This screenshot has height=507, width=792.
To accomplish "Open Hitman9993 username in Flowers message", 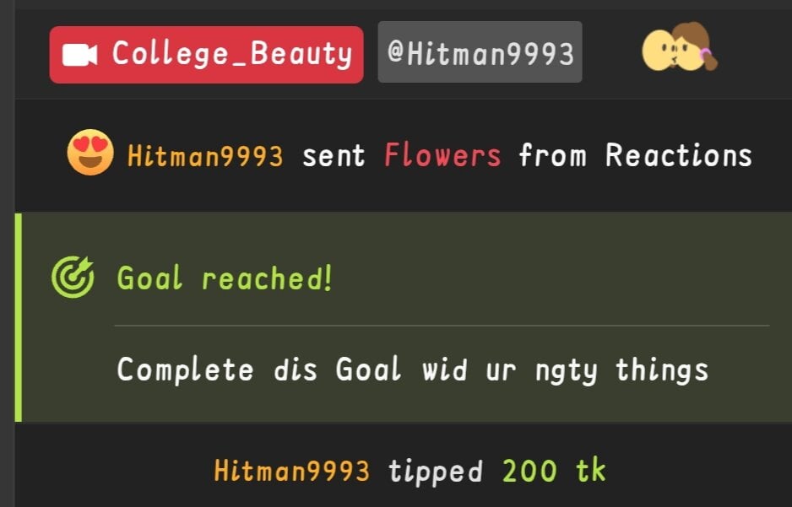I will point(205,155).
